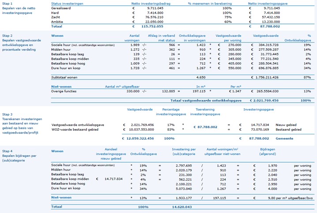317x213 pixels.
Task: Select the Subtotaal wonen value 1.756.211.426
Action: click(274, 77)
